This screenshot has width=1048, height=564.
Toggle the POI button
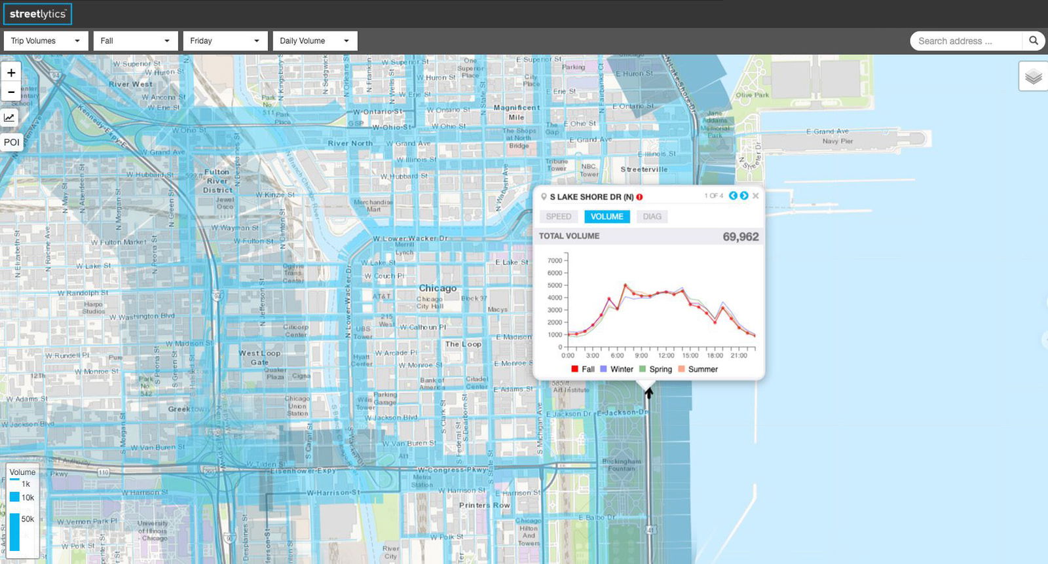[x=12, y=142]
